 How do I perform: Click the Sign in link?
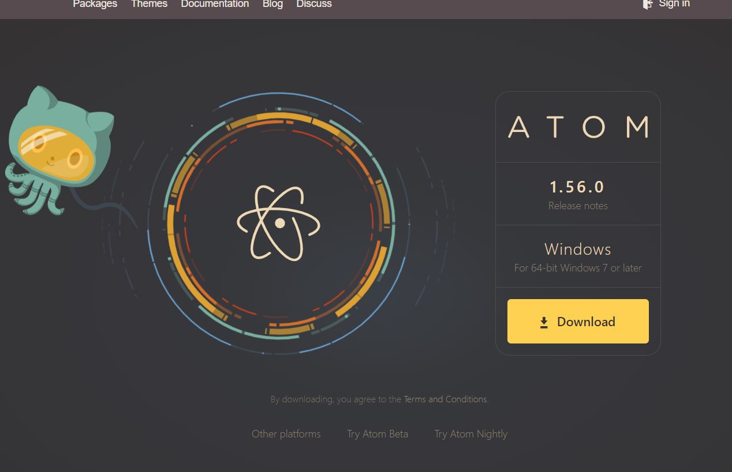(674, 4)
